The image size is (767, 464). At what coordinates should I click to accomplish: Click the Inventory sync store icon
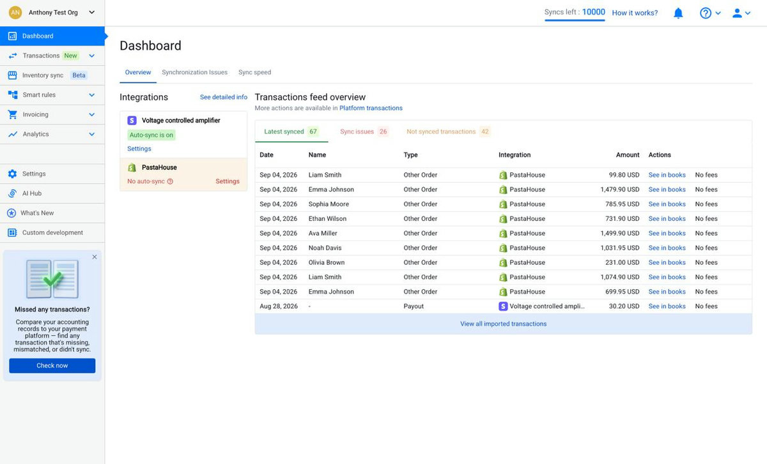(12, 75)
